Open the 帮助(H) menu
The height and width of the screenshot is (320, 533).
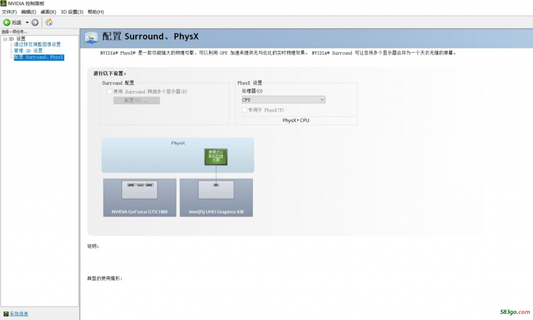coord(96,12)
